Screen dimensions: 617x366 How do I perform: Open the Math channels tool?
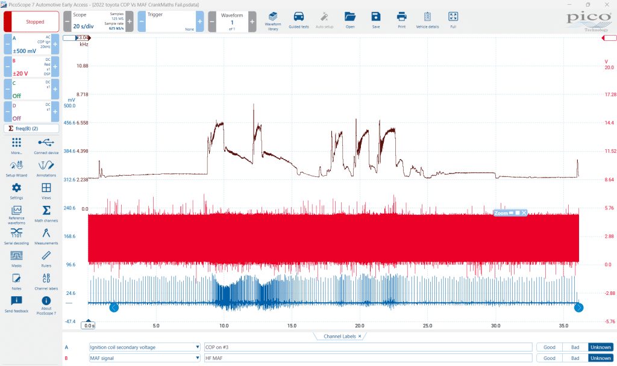point(46,214)
